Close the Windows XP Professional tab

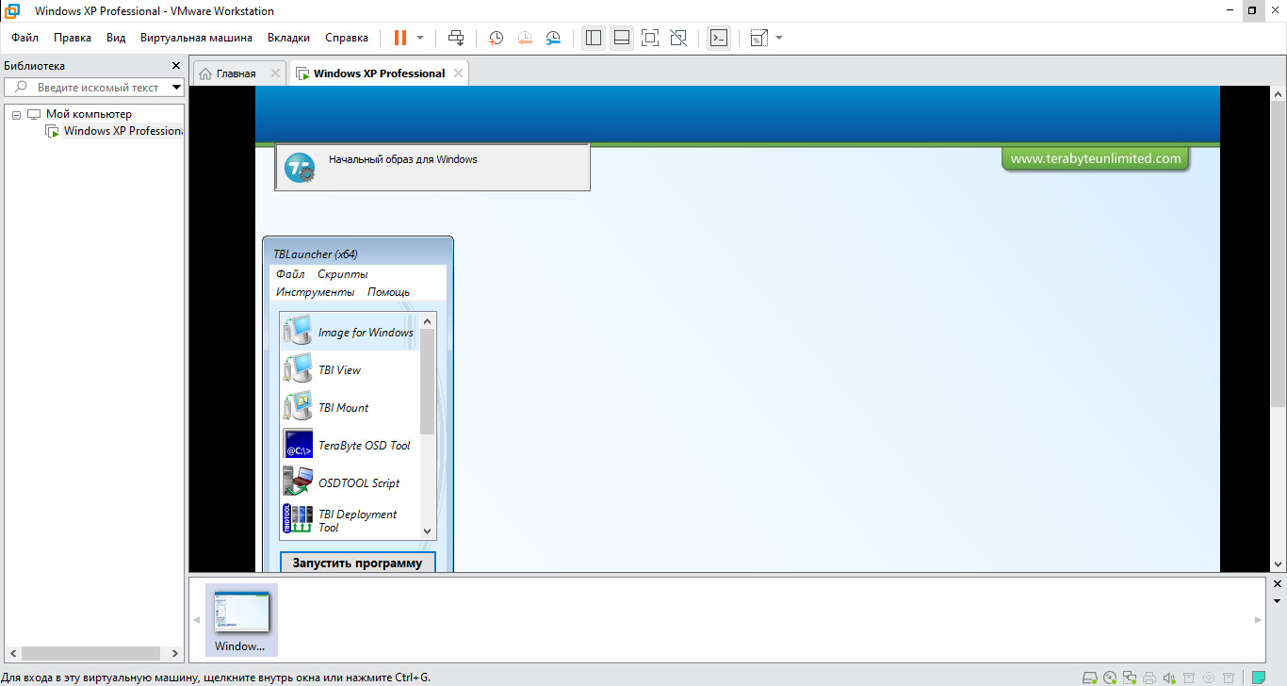click(458, 73)
